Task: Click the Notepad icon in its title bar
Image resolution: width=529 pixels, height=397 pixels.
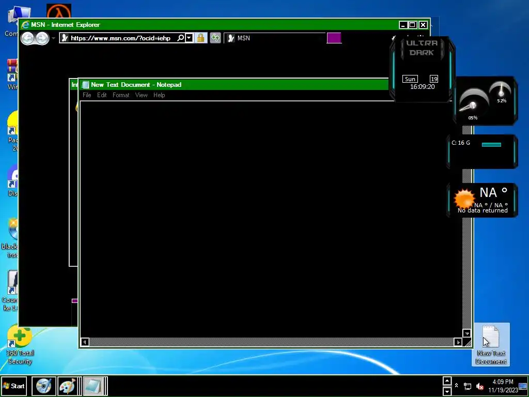Action: (x=86, y=85)
